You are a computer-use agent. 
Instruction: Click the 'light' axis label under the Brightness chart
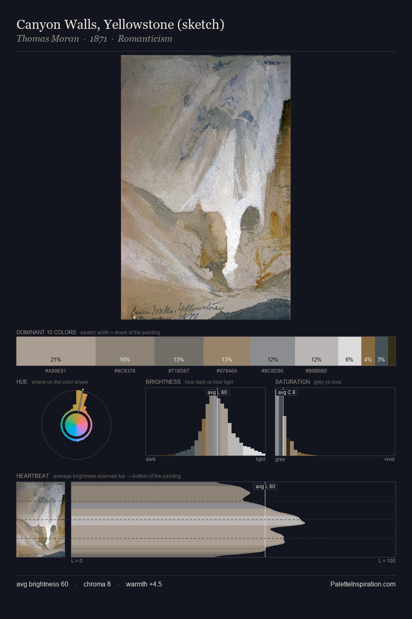click(x=261, y=459)
